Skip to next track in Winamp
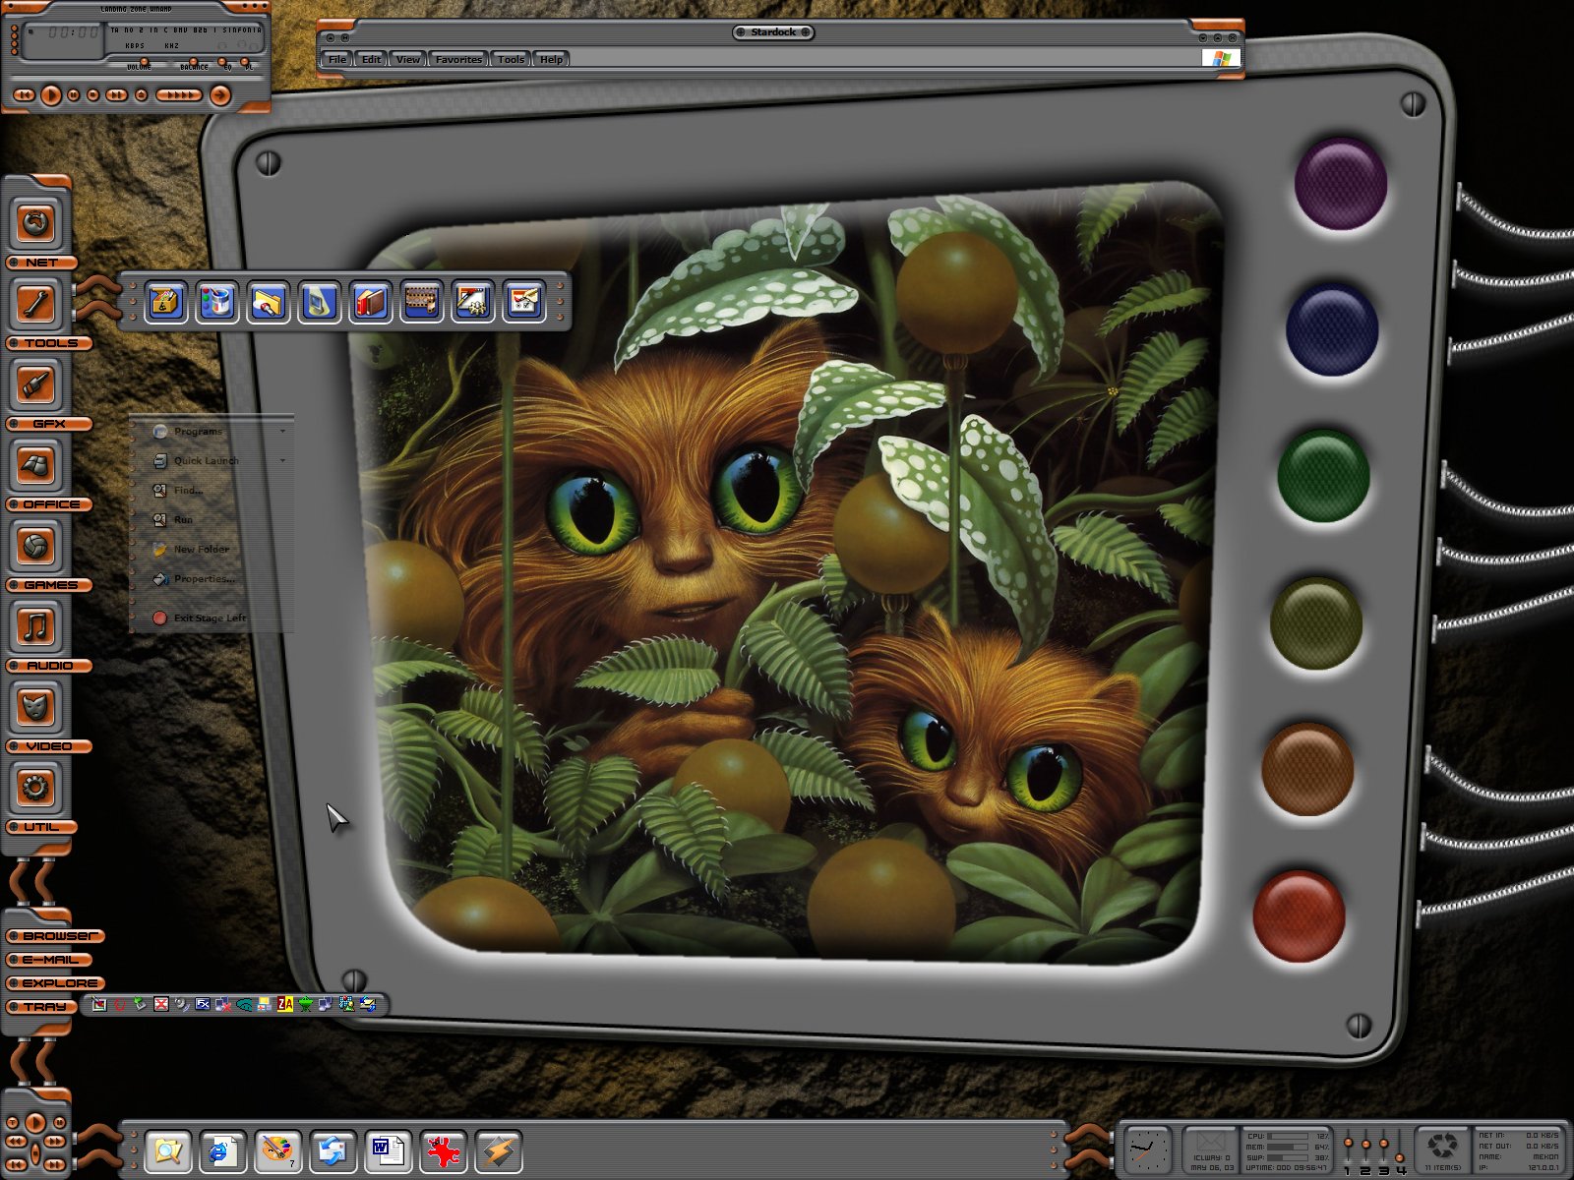Image resolution: width=1574 pixels, height=1180 pixels. (x=116, y=95)
